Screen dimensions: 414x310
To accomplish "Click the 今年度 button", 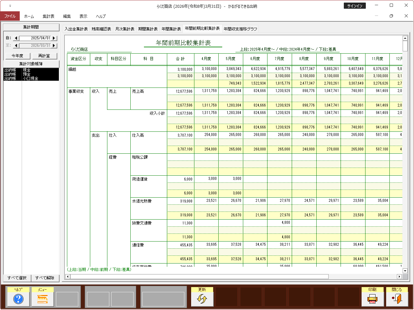I will coord(17,56).
